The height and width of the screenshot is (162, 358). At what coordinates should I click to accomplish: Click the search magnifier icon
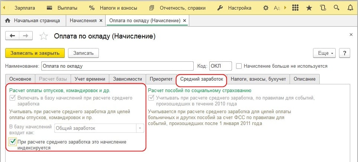336,8
